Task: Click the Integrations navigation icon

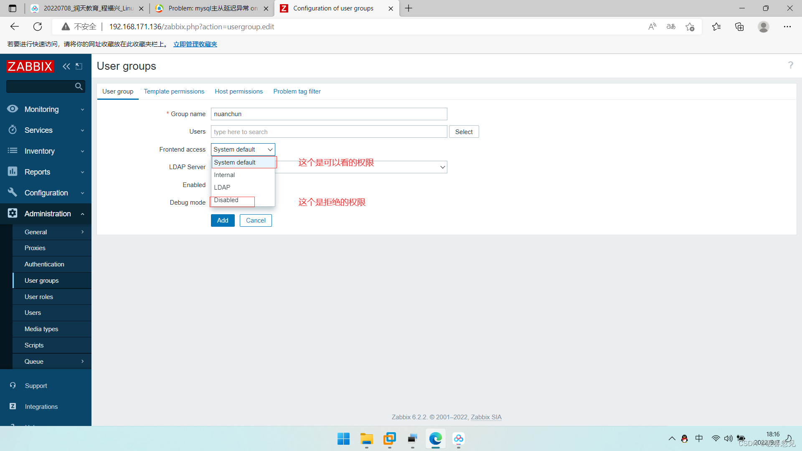Action: [x=13, y=406]
